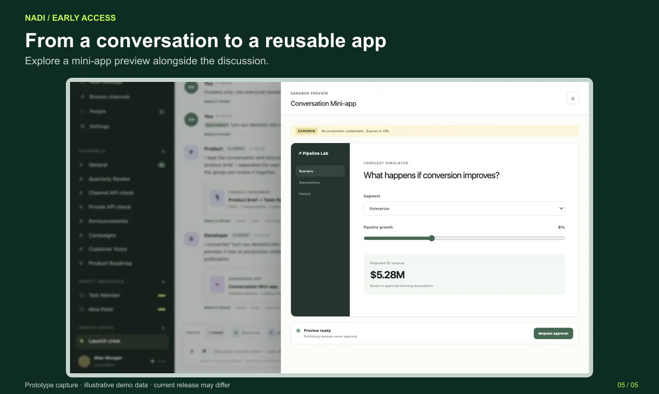
Task: Click the Request approval button
Action: pos(553,333)
